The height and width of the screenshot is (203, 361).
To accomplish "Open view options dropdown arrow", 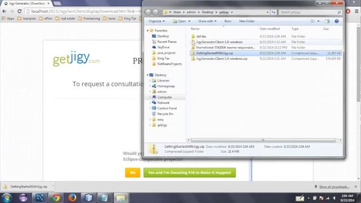I will 318,21.
